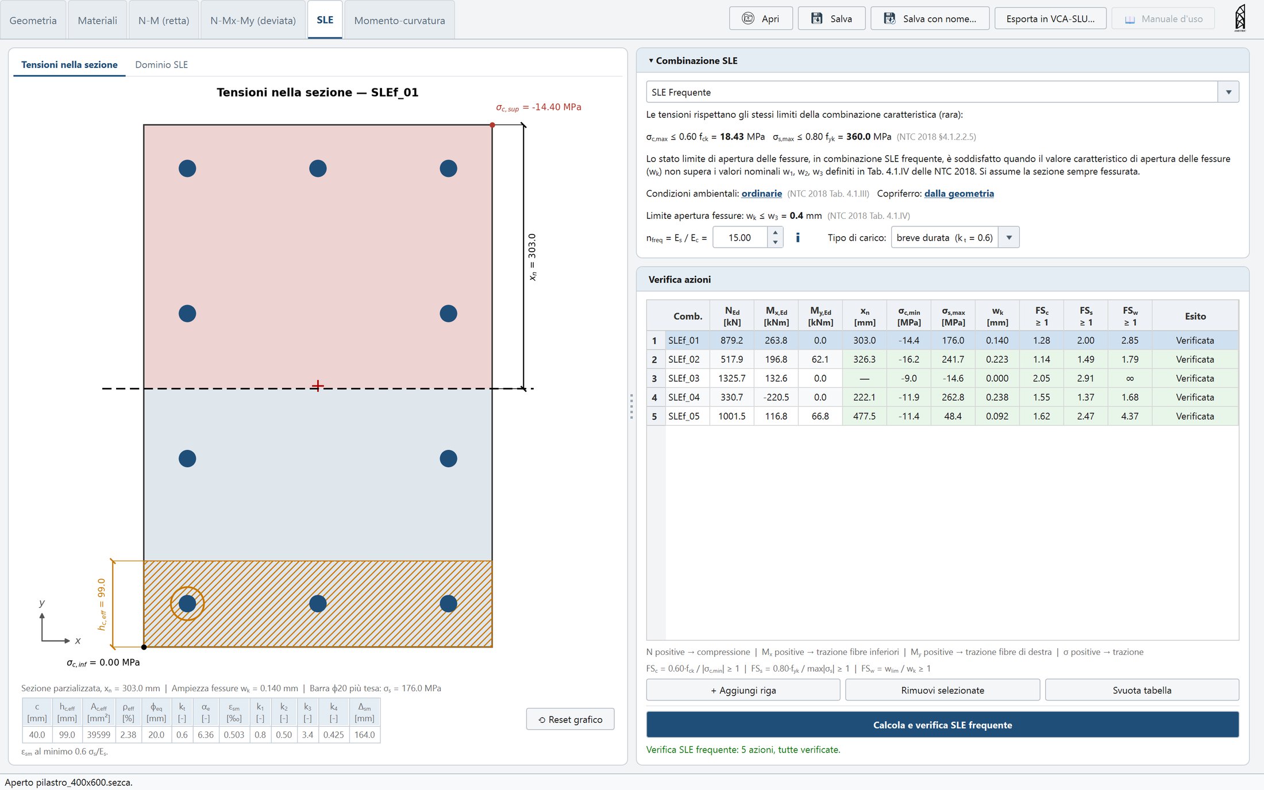Click the vertical splitter handle between panels
This screenshot has height=790, width=1264.
point(631,406)
